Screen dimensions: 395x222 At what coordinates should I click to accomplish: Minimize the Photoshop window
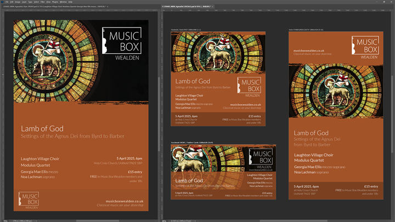(x=377, y=2)
